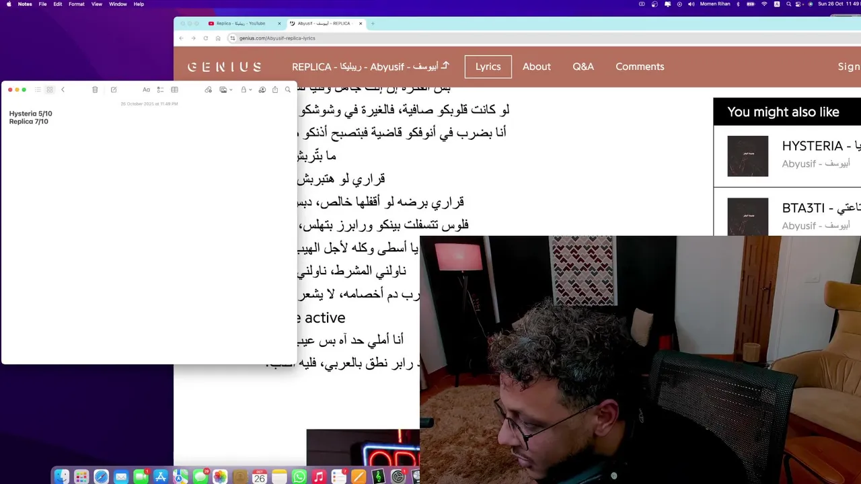
Task: Open the battery status menu bar icon
Action: pos(750,4)
